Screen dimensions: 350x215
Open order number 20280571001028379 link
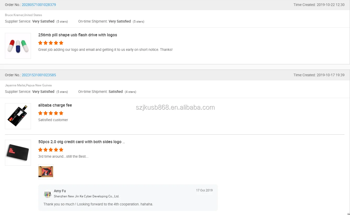coord(39,5)
